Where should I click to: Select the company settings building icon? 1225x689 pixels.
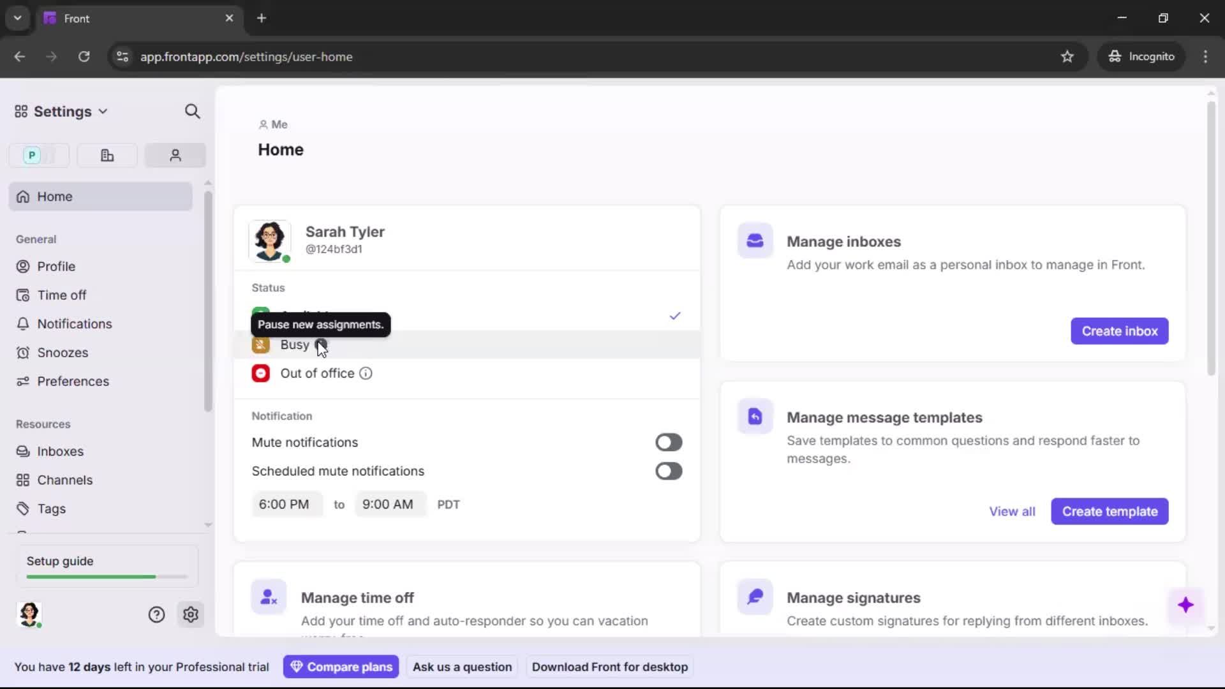(107, 155)
